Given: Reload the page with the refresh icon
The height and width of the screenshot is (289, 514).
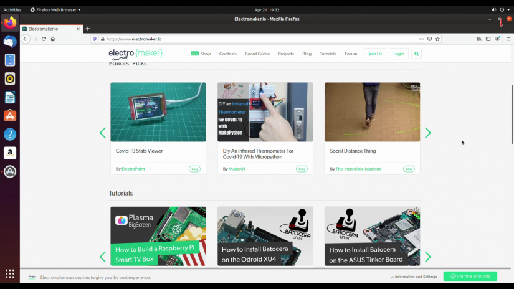Looking at the screenshot, I should coord(44,39).
